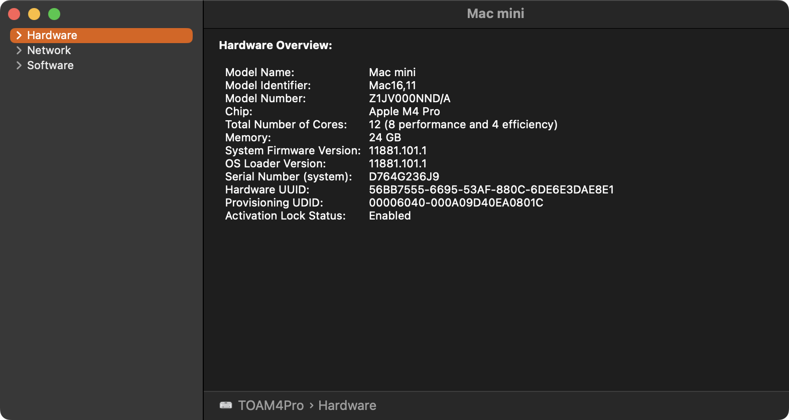Click the Total Number of Cores label
Image resolution: width=789 pixels, height=420 pixels.
click(x=286, y=124)
